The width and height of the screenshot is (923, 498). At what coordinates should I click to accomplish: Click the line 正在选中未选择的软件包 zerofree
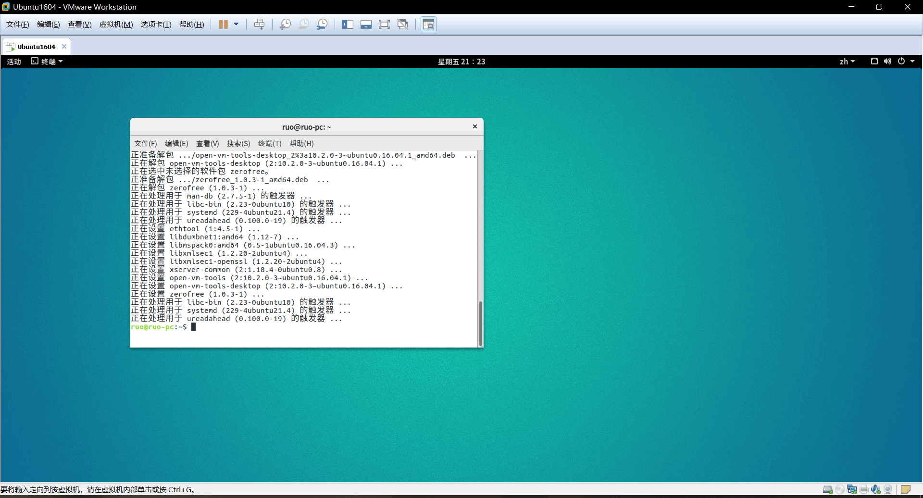[x=200, y=172]
